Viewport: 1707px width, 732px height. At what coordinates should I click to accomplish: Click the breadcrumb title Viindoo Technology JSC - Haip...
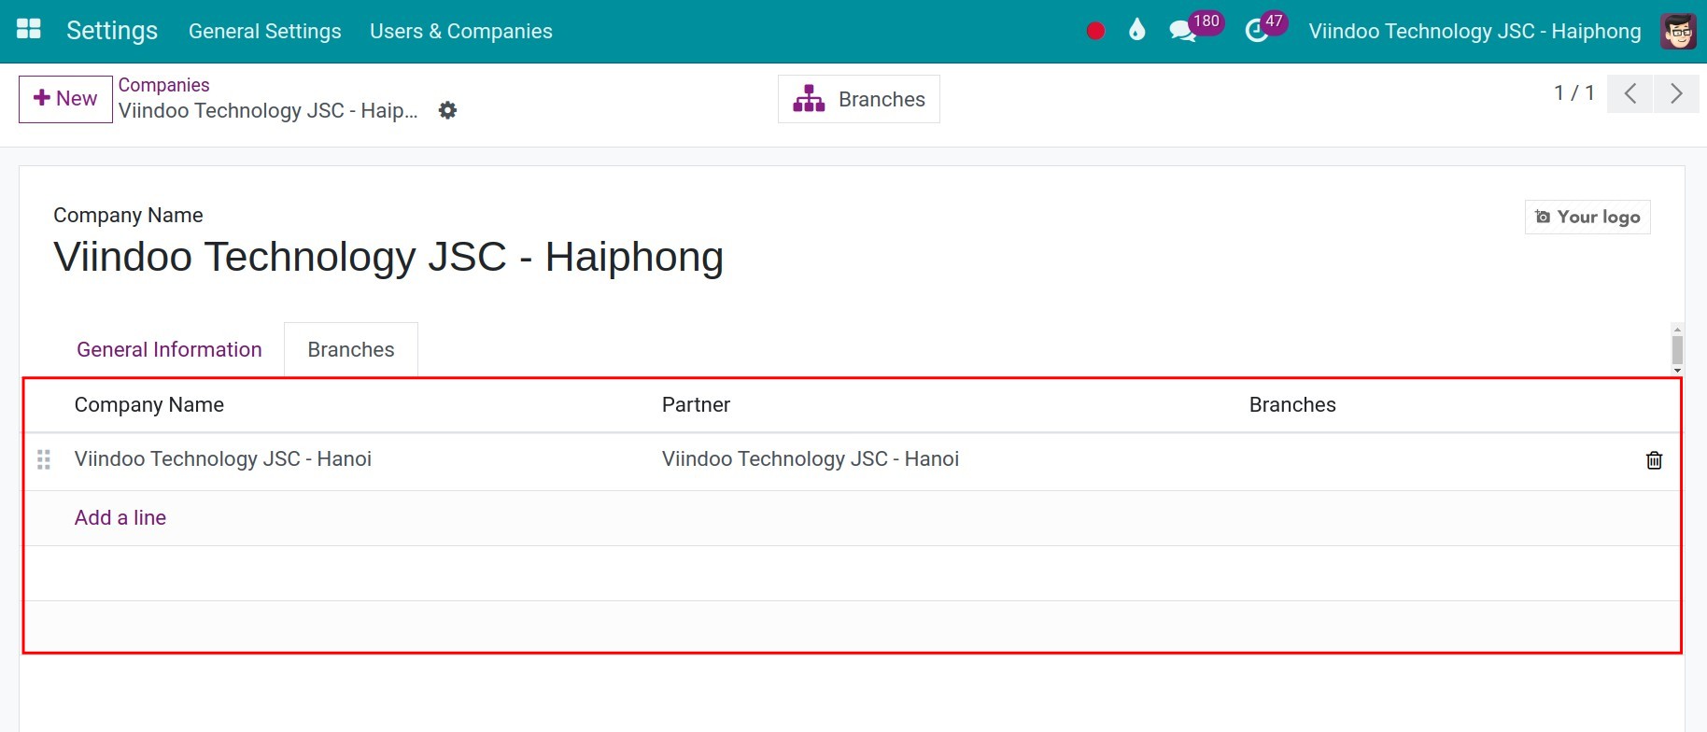(268, 110)
